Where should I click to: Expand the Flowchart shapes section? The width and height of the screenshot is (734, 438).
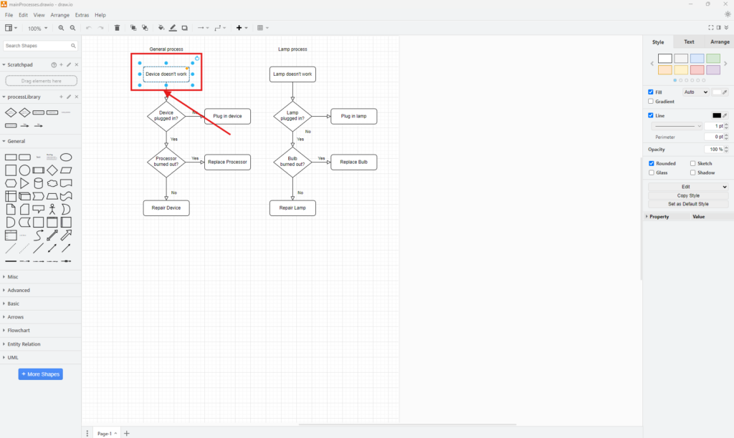pyautogui.click(x=19, y=331)
